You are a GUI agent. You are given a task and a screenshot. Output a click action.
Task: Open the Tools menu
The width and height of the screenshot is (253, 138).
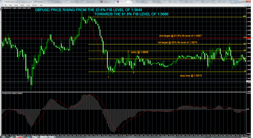pos(28,5)
